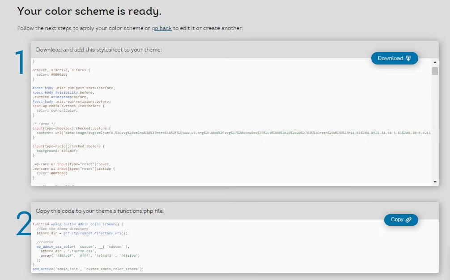Click the scrollbar down arrow of the stylesheet preview
This screenshot has height=280, width=450.
point(434,181)
